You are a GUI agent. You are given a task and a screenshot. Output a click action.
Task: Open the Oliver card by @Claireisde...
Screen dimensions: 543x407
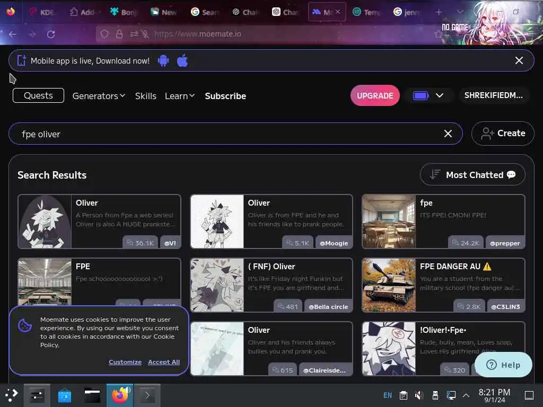tap(271, 349)
